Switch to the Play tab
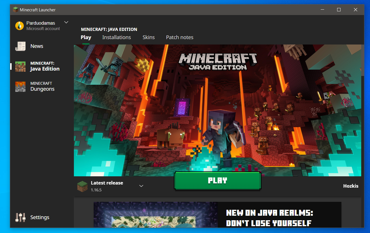 tap(86, 37)
